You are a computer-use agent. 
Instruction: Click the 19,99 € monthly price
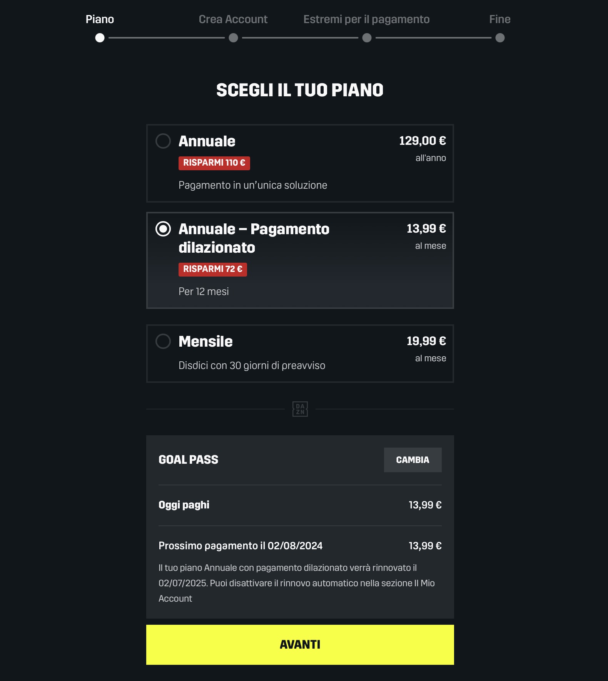point(426,341)
